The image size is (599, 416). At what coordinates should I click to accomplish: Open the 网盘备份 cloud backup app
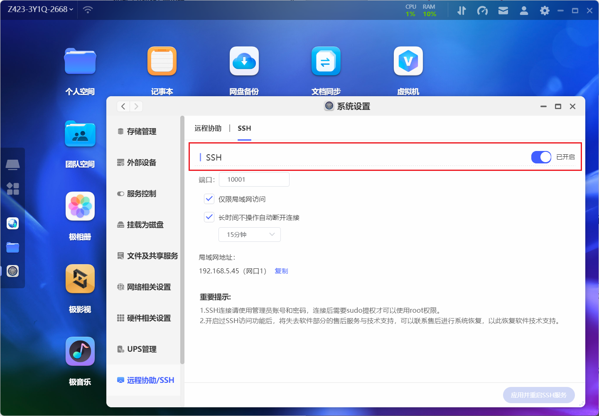tap(244, 61)
